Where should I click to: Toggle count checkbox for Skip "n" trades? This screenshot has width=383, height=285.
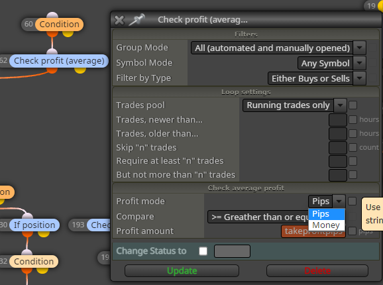pyautogui.click(x=353, y=148)
